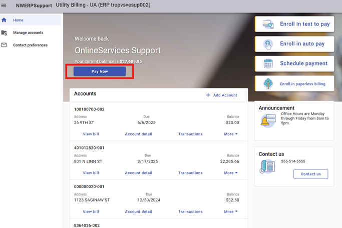Open Account detail for 801 N LINN ST
The width and height of the screenshot is (342, 228).
138,173
